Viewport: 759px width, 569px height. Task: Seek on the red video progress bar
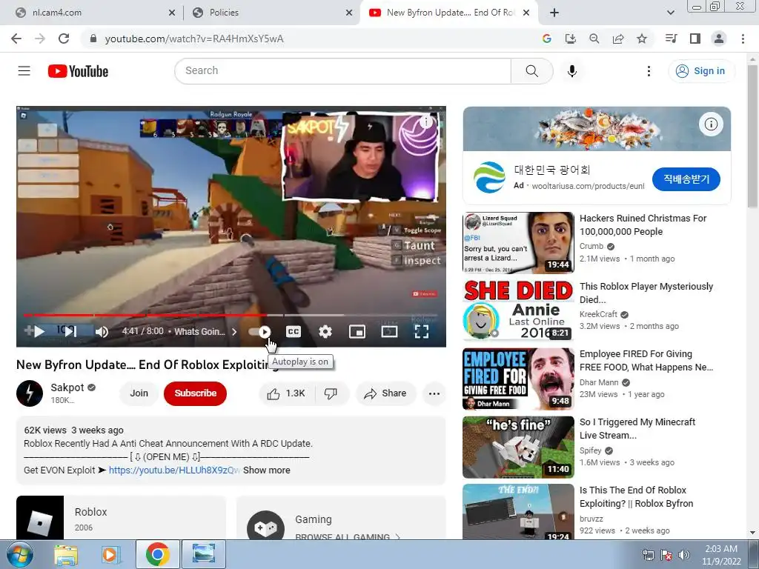[x=231, y=315]
